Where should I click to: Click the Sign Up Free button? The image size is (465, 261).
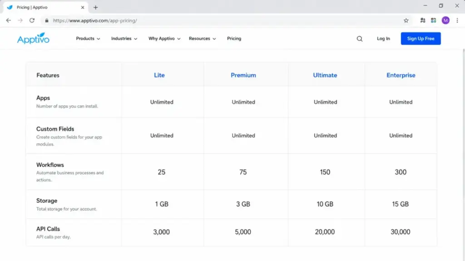pyautogui.click(x=420, y=39)
